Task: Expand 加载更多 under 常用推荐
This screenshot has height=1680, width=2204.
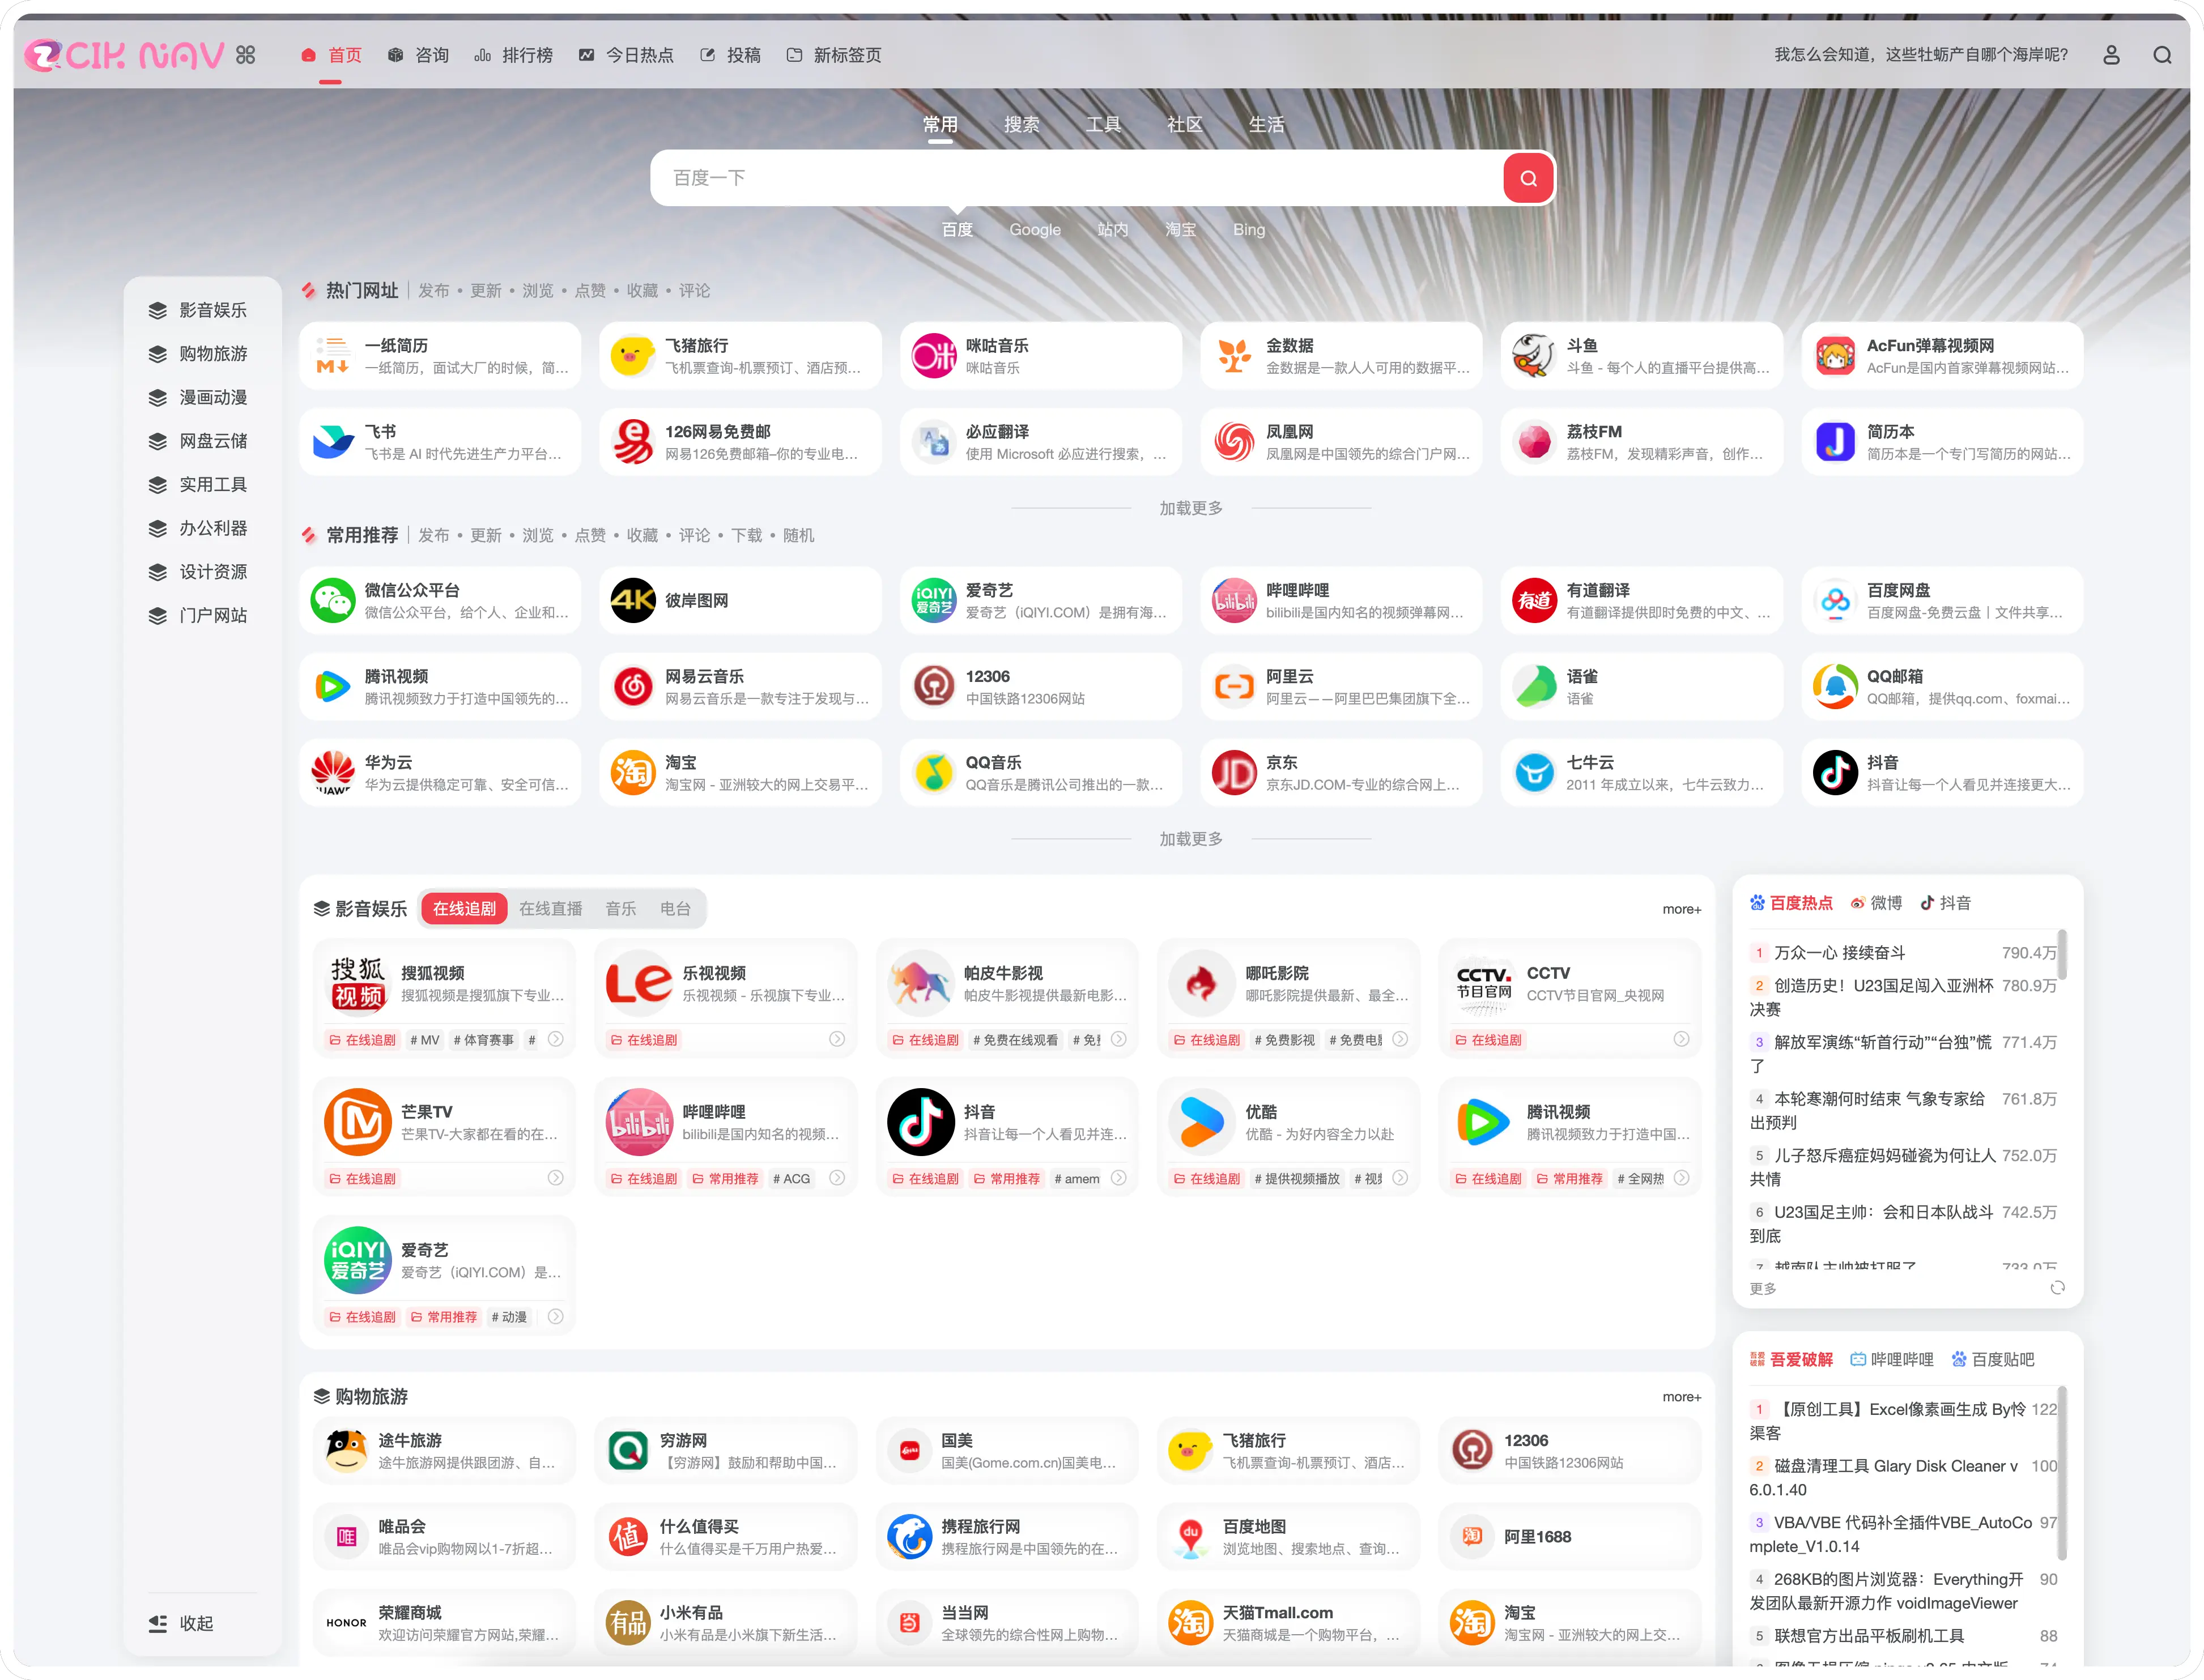Action: (1190, 839)
